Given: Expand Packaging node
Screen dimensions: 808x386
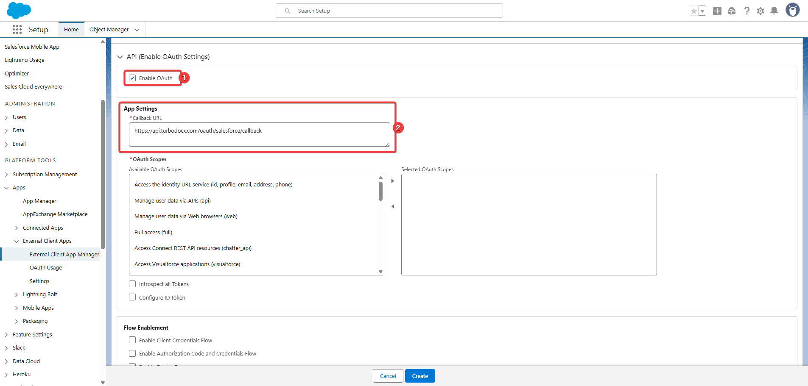Looking at the screenshot, I should point(17,322).
